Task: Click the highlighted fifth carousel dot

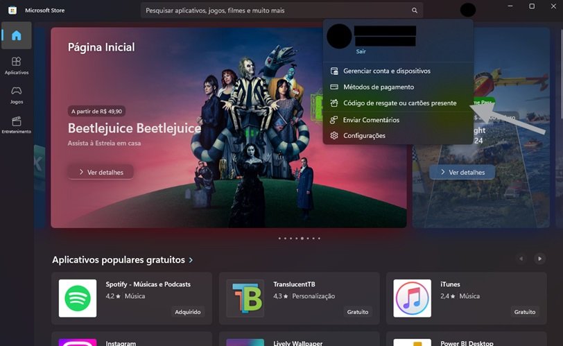Action: click(x=302, y=239)
